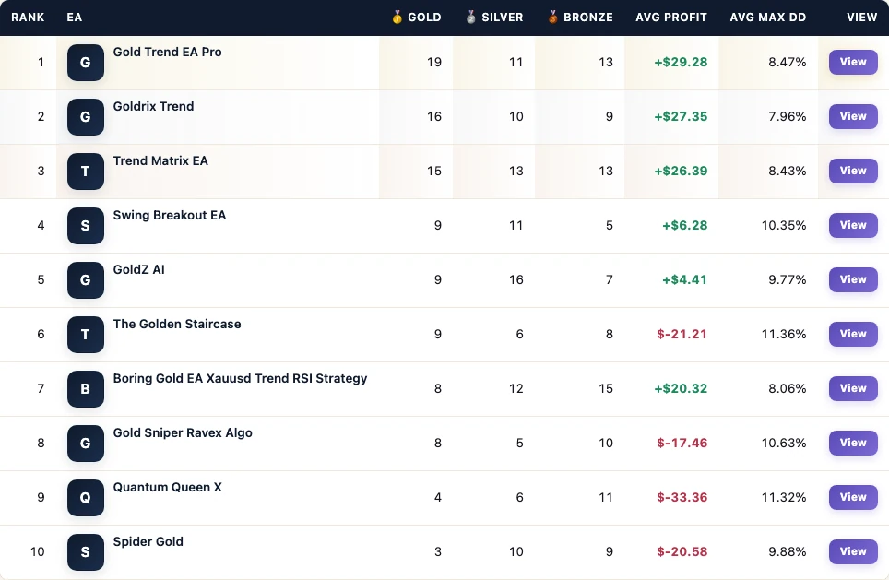
Task: Select the Gold Sniper Ravex Algo name
Action: (183, 433)
